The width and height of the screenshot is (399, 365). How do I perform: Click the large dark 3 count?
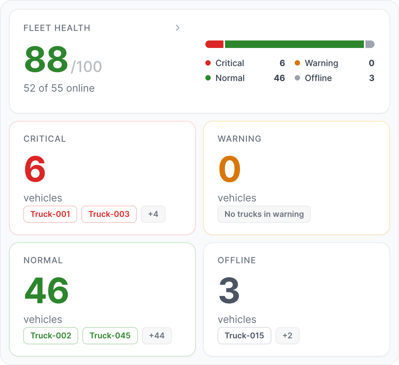pos(229,291)
